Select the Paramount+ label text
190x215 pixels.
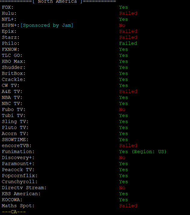pyautogui.click(x=18, y=164)
